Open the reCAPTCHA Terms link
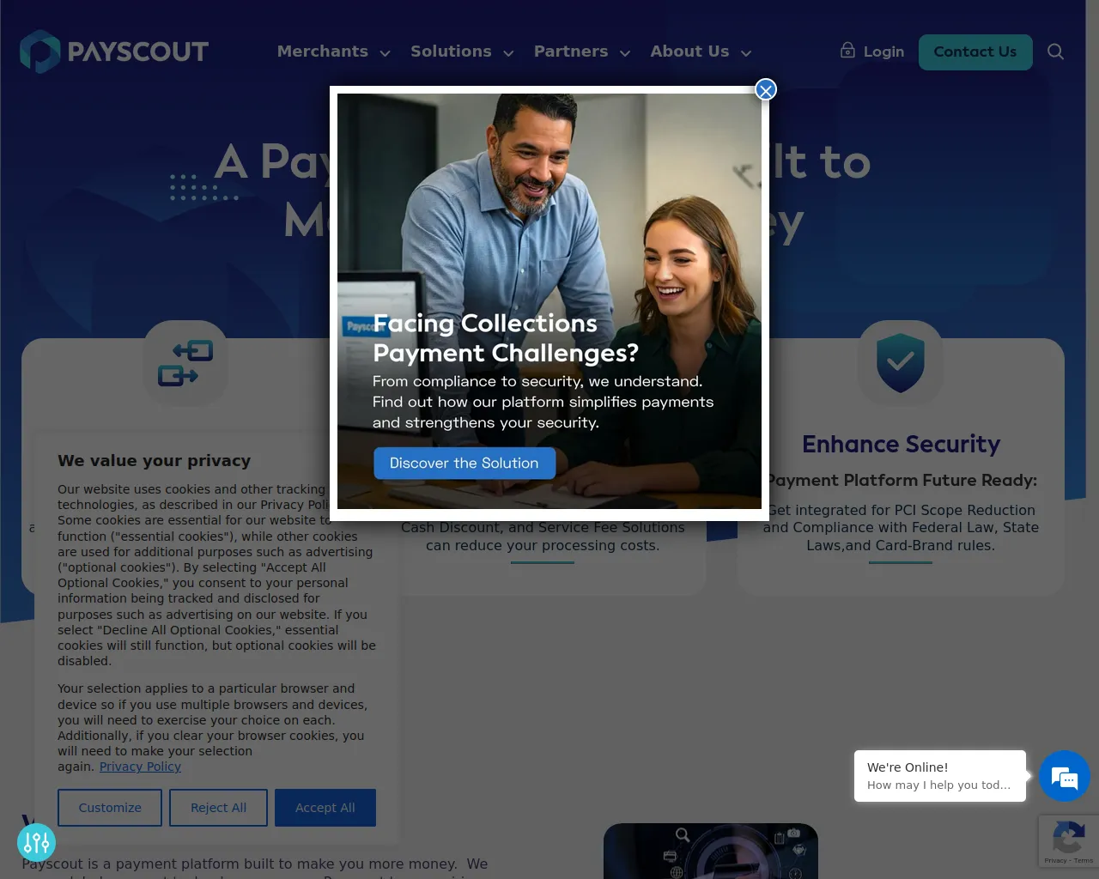 click(x=1084, y=860)
